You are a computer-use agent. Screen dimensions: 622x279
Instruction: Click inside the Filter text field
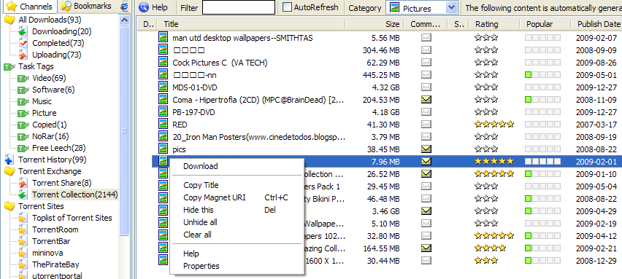(239, 7)
